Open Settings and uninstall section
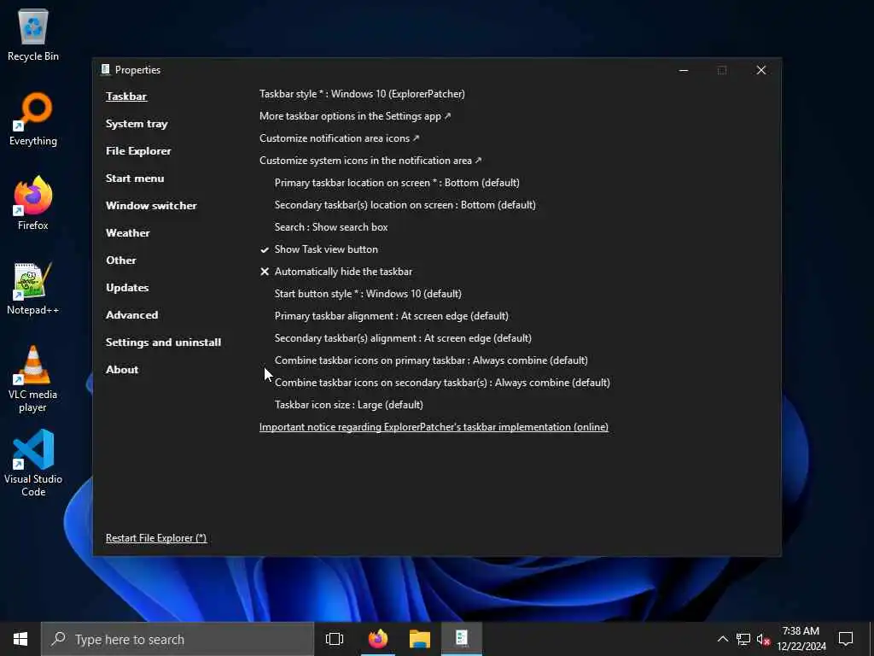This screenshot has width=874, height=656. tap(163, 343)
